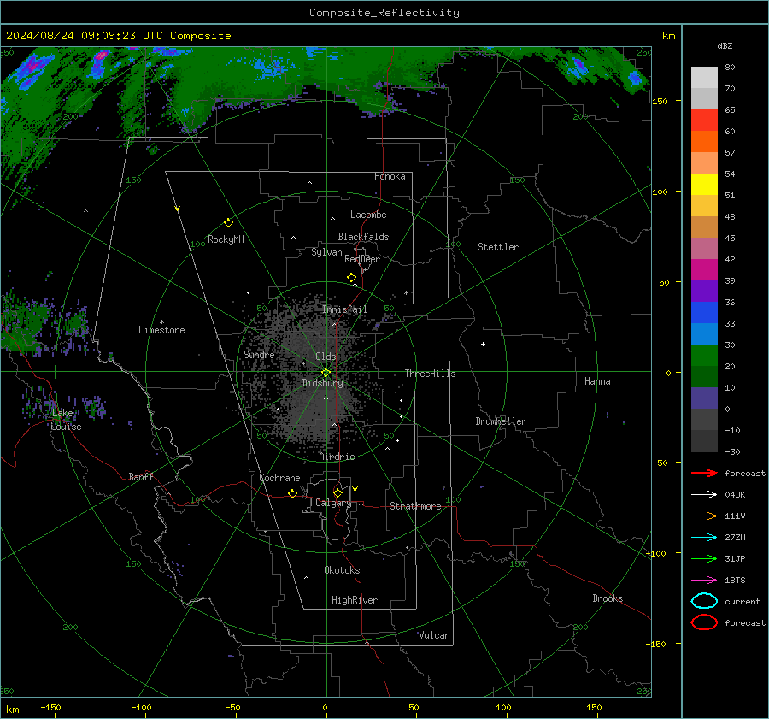Click the asterisk marker above the Limestone label
769x719 pixels.
coord(161,322)
